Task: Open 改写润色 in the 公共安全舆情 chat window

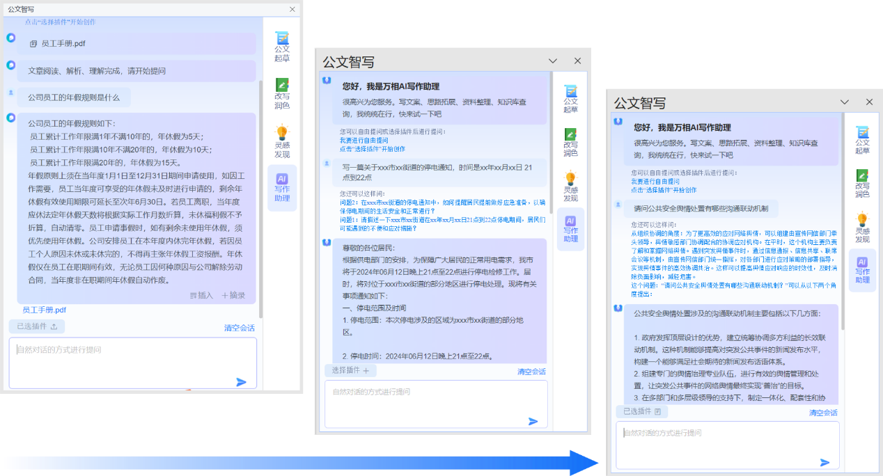Action: (863, 184)
